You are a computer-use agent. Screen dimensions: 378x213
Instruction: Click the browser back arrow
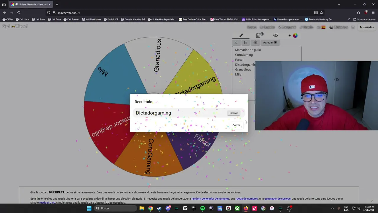click(4, 13)
